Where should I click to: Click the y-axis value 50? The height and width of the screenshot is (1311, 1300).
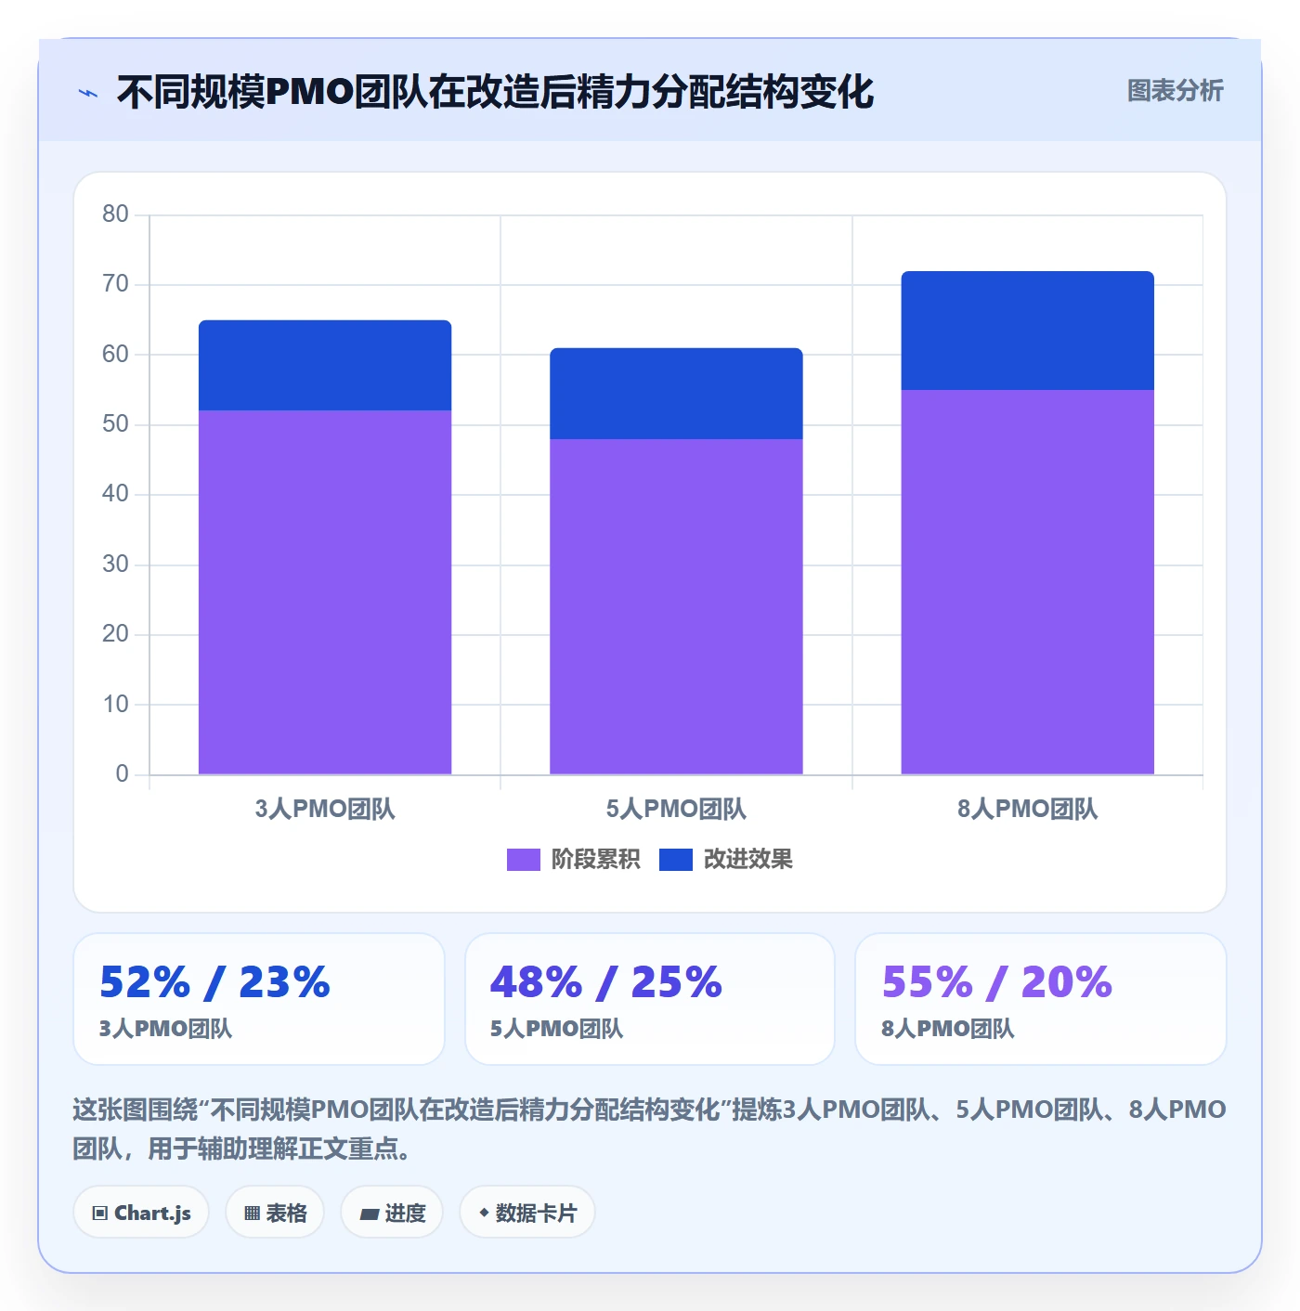click(115, 424)
